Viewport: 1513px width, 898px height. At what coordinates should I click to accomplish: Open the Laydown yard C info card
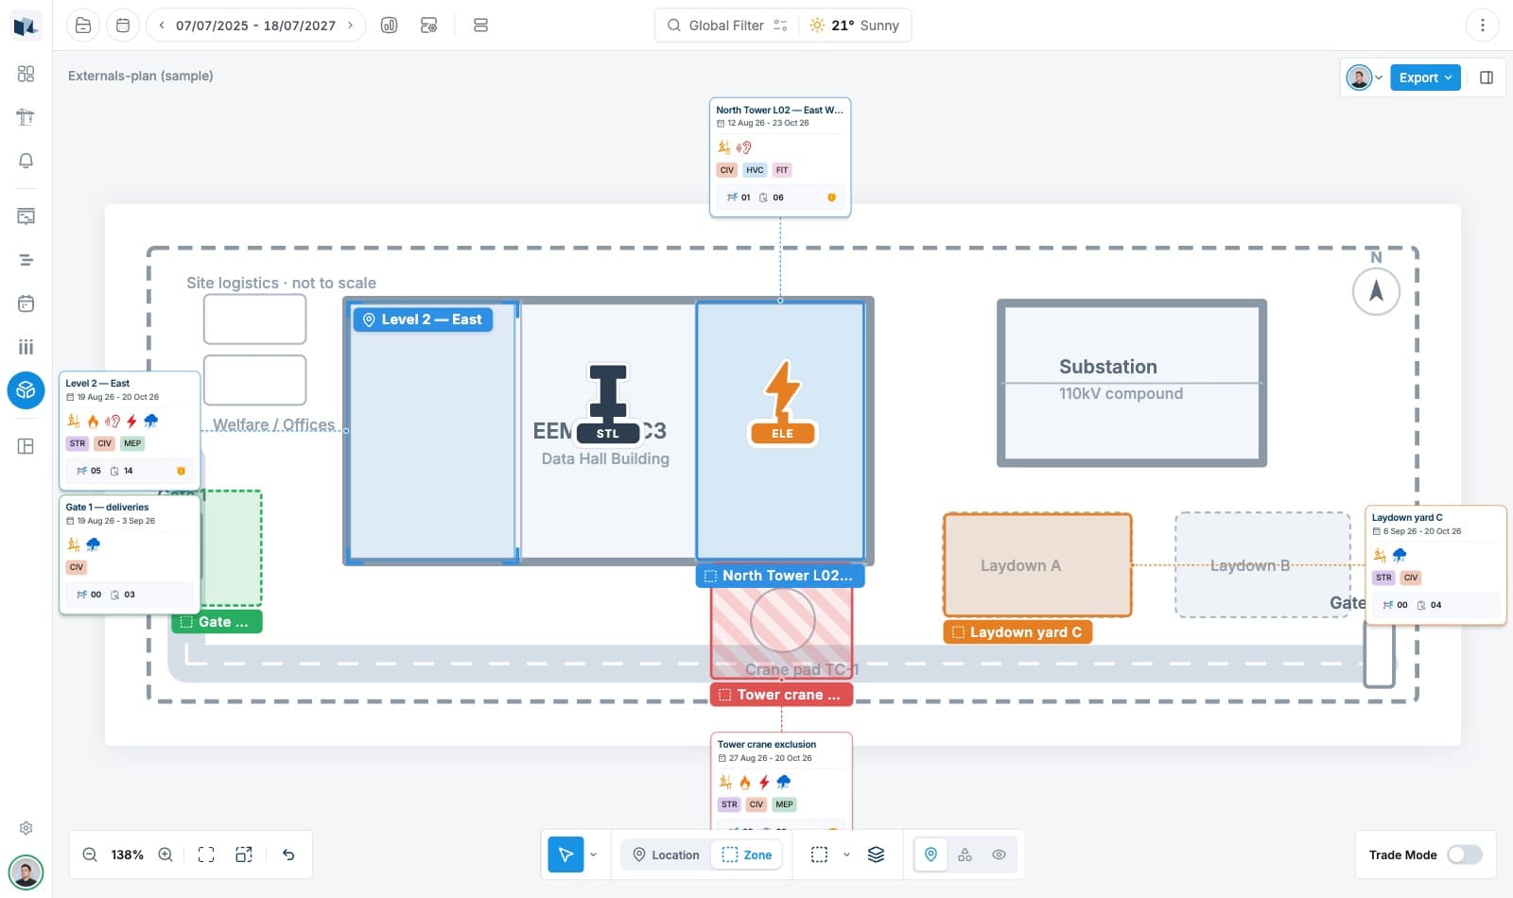(1435, 565)
